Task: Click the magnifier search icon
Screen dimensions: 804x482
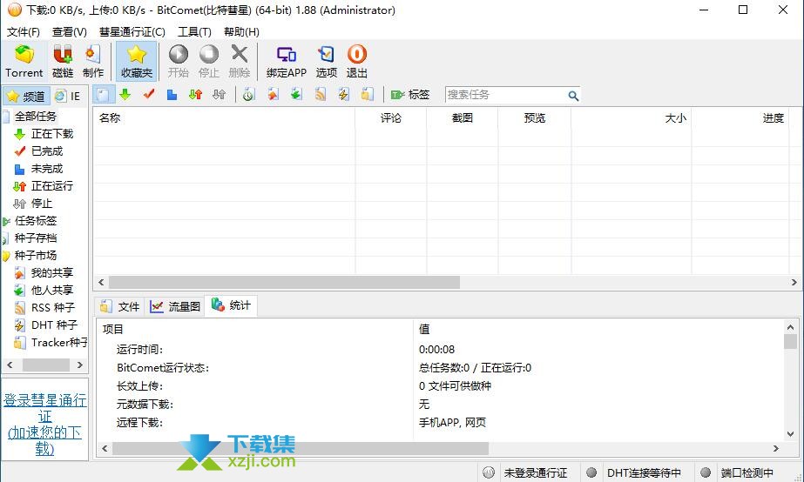Action: (573, 96)
